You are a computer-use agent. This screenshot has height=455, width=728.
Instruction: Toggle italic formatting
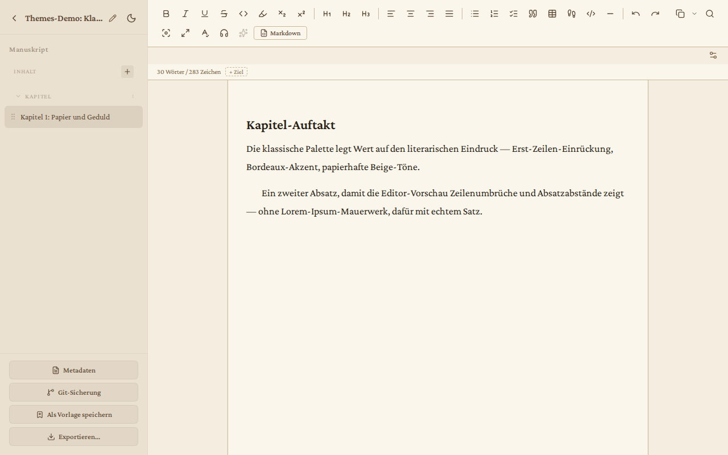click(185, 14)
